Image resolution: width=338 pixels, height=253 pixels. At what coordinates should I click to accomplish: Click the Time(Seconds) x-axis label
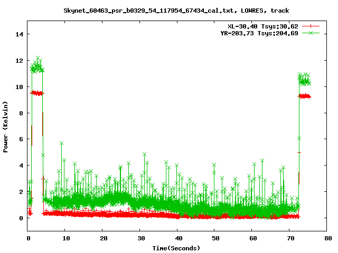point(176,248)
